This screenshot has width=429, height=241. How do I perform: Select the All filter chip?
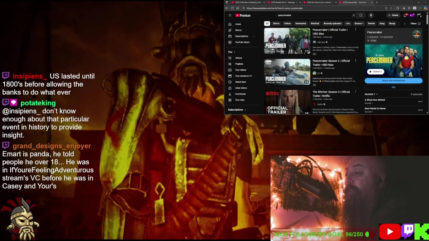[267, 23]
